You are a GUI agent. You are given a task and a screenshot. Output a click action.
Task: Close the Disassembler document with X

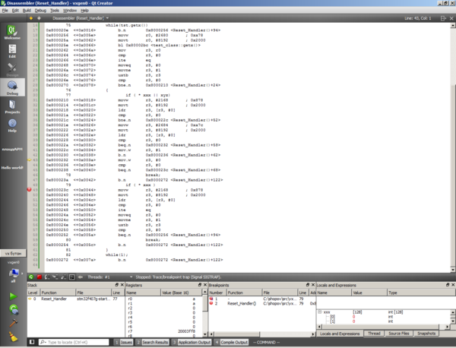(x=451, y=18)
